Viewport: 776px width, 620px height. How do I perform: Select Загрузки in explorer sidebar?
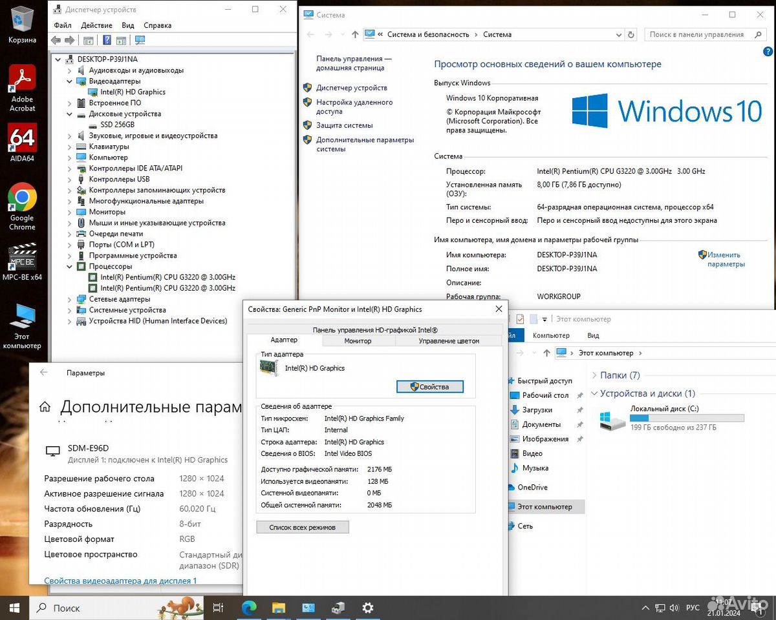(x=537, y=410)
